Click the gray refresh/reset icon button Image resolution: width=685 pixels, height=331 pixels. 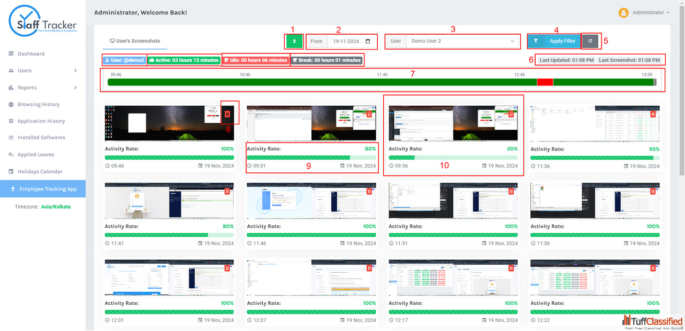590,41
